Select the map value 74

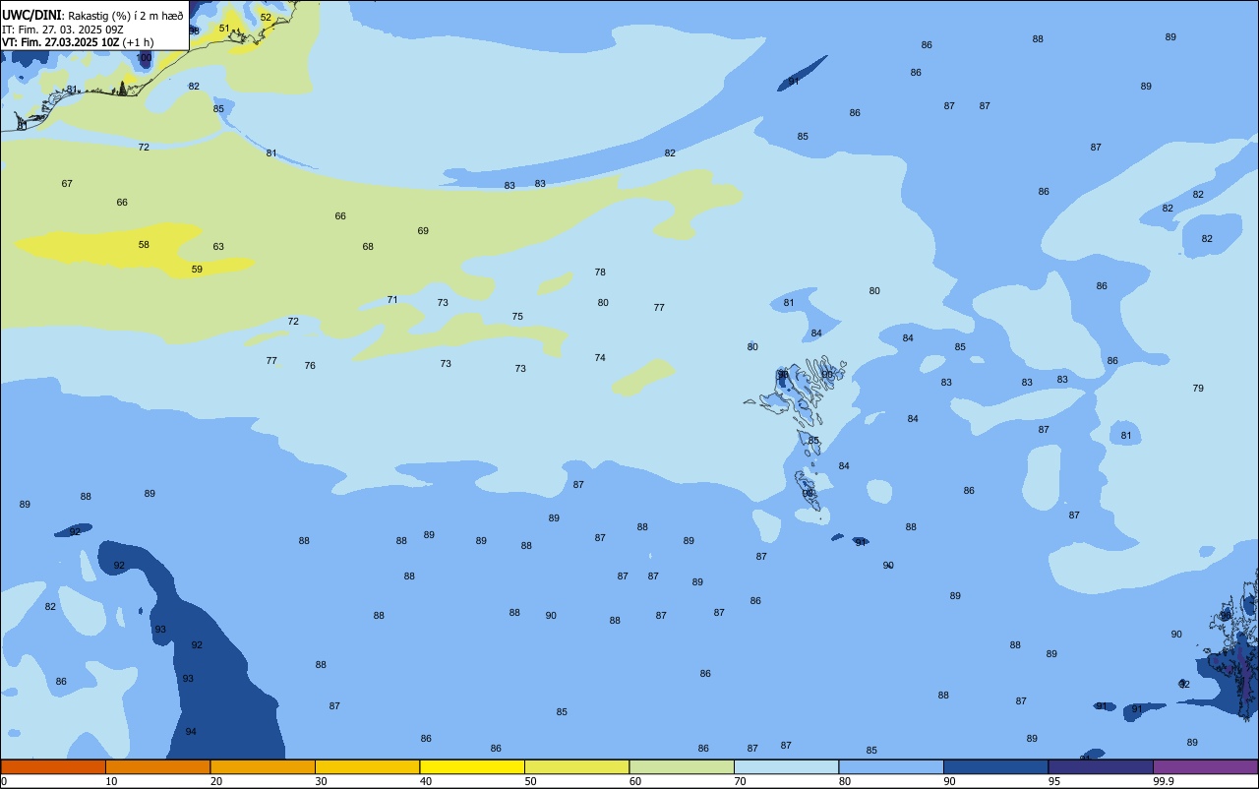coord(600,358)
